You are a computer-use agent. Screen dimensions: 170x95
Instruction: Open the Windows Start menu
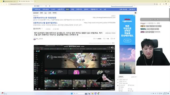(72, 93)
